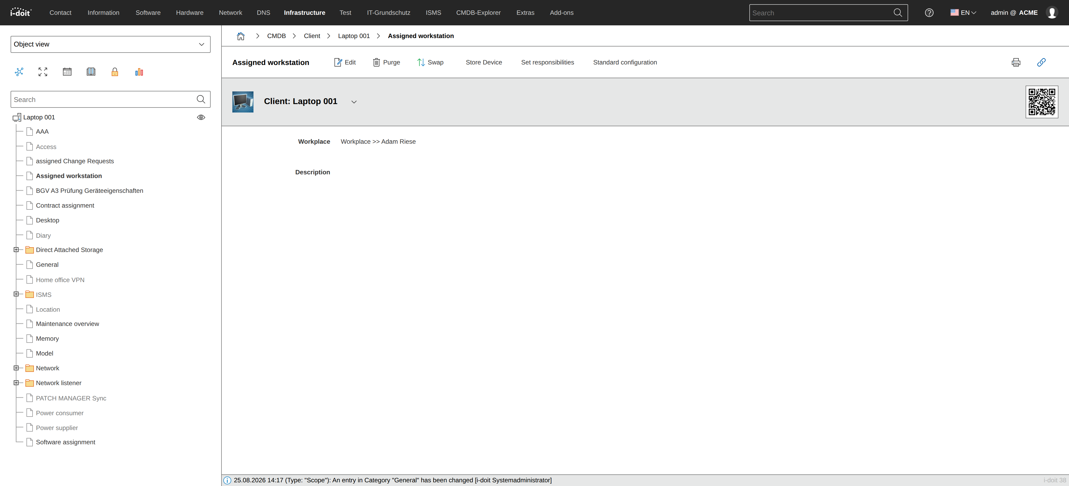Click the Client breadcrumb link
Viewport: 1069px width, 486px height.
[x=312, y=36]
